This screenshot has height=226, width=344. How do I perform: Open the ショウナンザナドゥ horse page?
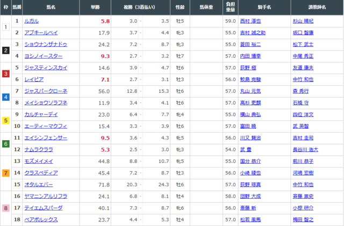point(46,44)
